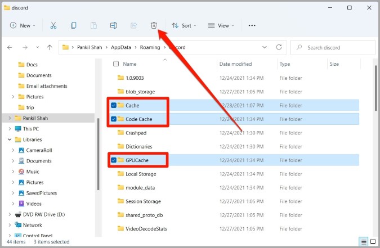
Task: Select the trip folder in sidebar
Action: click(30, 107)
